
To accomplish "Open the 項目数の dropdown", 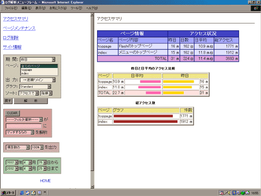I will point(18,147).
